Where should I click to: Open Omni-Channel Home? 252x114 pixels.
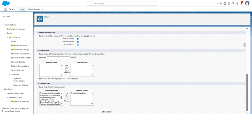point(19,46)
